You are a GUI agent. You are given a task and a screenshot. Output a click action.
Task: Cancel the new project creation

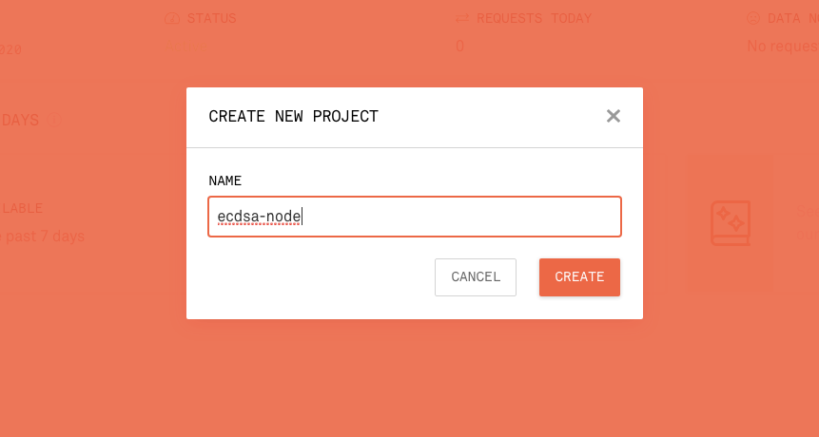(476, 276)
